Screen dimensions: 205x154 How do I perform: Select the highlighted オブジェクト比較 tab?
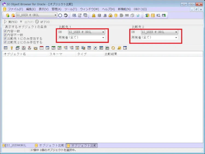82,146
